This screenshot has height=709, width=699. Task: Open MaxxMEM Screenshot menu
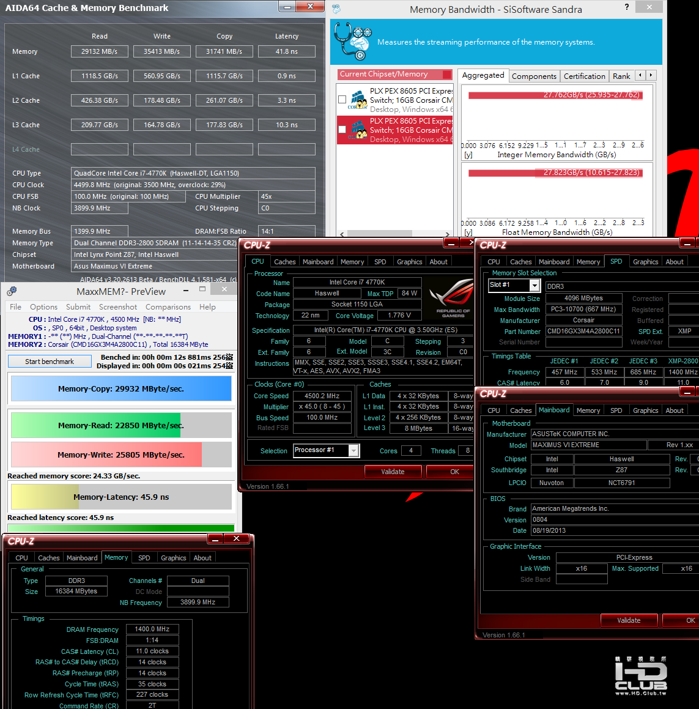[x=117, y=306]
